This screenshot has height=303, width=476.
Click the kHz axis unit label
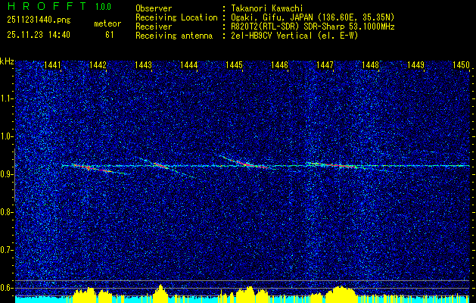[x=7, y=62]
